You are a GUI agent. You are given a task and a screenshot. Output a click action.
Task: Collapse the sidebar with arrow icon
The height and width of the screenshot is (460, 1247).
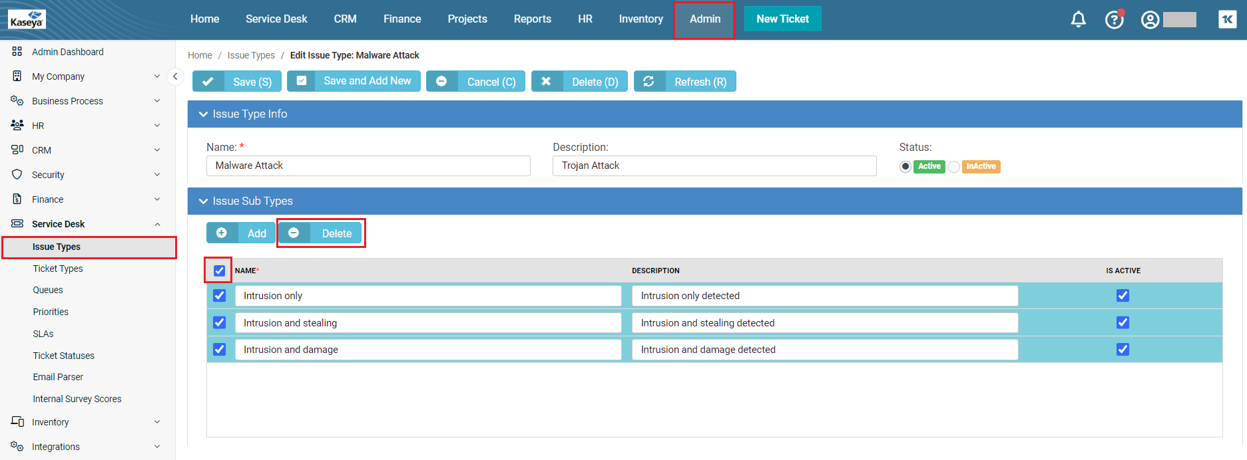175,76
